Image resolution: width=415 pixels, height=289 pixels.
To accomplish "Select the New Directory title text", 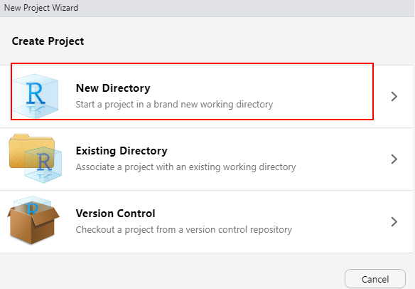I will 113,88.
